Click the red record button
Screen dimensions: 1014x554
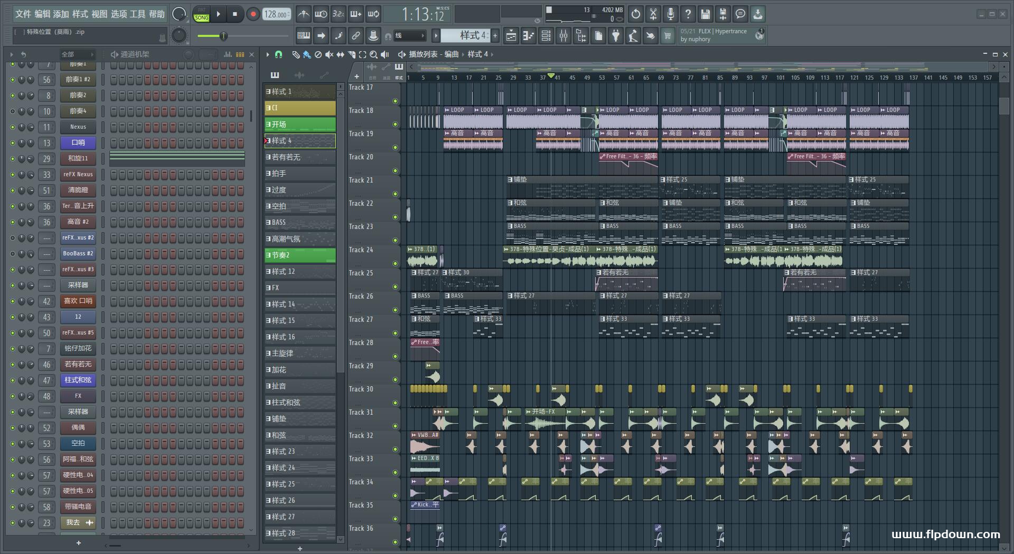(253, 14)
